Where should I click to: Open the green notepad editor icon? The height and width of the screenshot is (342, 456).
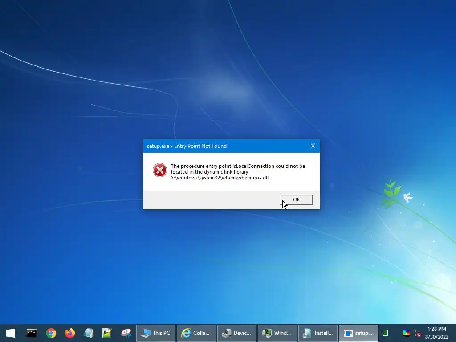[107, 333]
